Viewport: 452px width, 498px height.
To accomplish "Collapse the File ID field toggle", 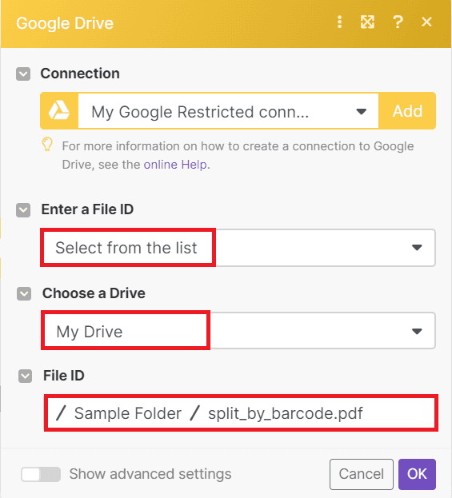I will pyautogui.click(x=25, y=376).
